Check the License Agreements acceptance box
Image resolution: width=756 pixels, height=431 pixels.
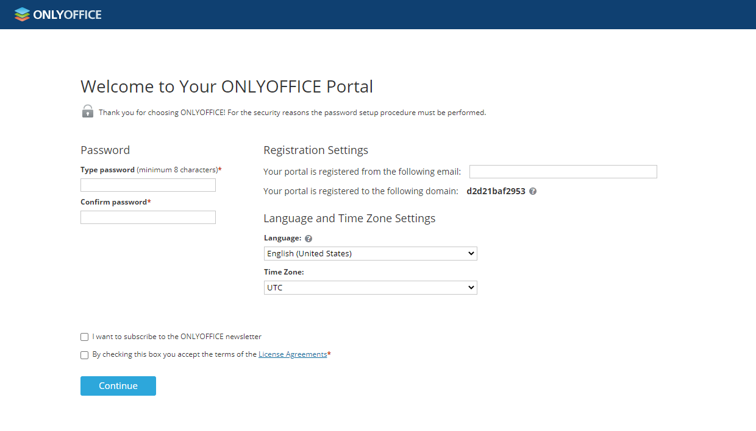84,354
